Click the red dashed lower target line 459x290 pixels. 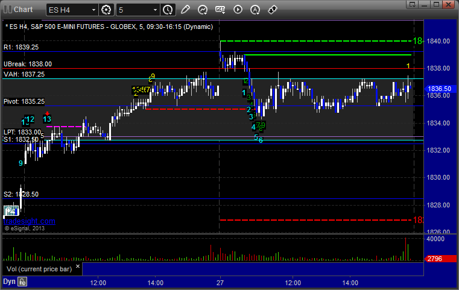coord(315,220)
